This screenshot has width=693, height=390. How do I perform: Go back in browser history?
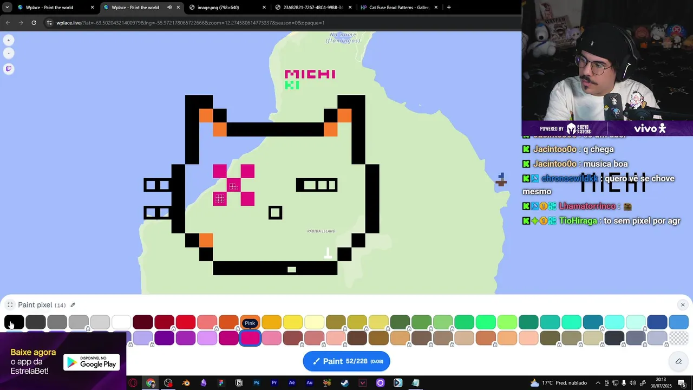coord(8,23)
